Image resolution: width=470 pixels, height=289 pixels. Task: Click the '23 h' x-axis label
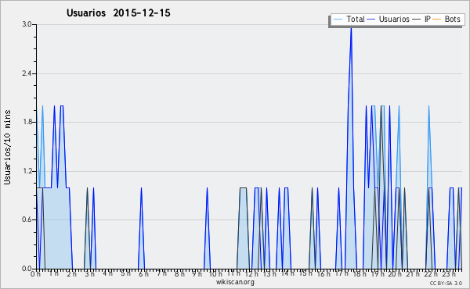tap(449, 274)
